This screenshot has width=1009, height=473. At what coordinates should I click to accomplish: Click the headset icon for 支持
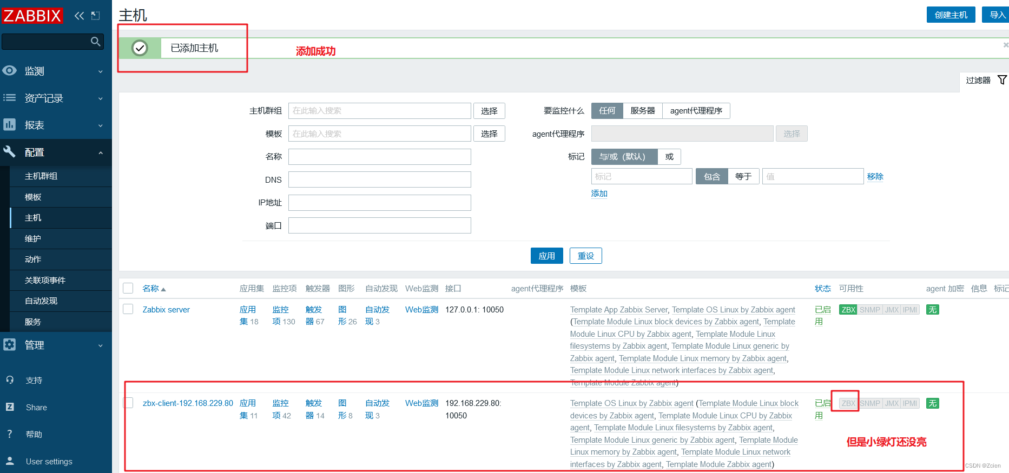[10, 380]
